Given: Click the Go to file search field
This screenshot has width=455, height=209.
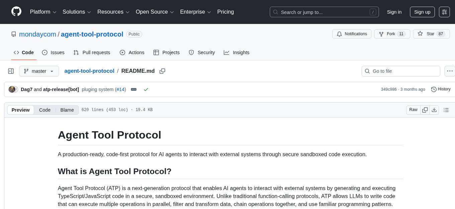Looking at the screenshot, I should point(400,71).
